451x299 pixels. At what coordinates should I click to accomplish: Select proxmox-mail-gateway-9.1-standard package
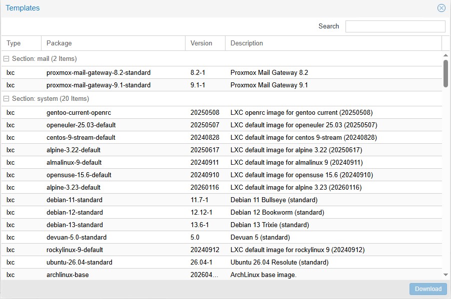(98, 85)
